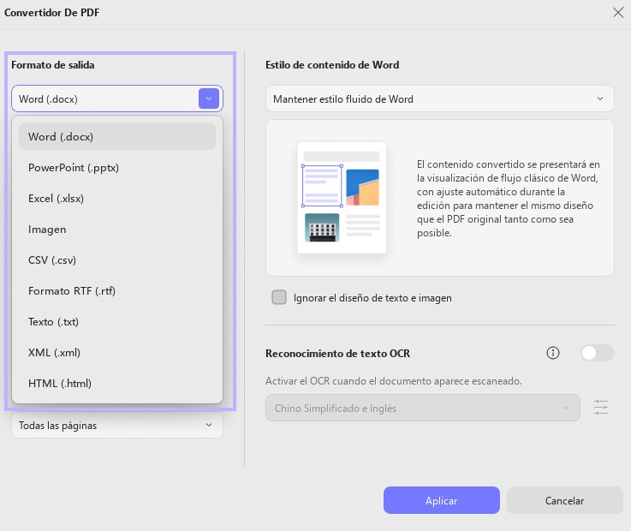Open the Word (.docx) output format combo box
The height and width of the screenshot is (531, 631).
pyautogui.click(x=117, y=98)
